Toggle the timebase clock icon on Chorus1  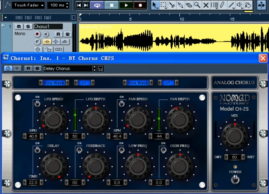pyautogui.click(x=38, y=49)
